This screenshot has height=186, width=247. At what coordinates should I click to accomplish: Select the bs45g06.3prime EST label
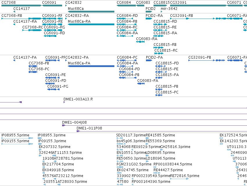tap(131, 141)
